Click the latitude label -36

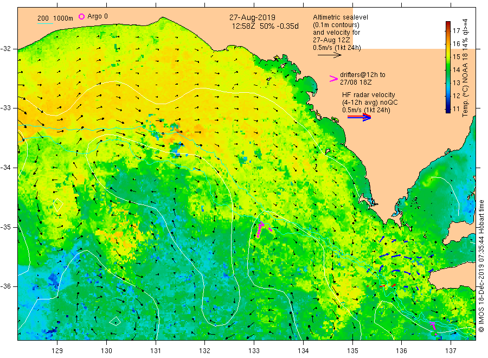coord(6,286)
